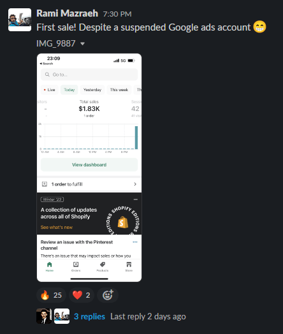Image resolution: width=283 pixels, height=334 pixels.
Task: Open three-dot menu on Pinterest issue card
Action: 135,242
